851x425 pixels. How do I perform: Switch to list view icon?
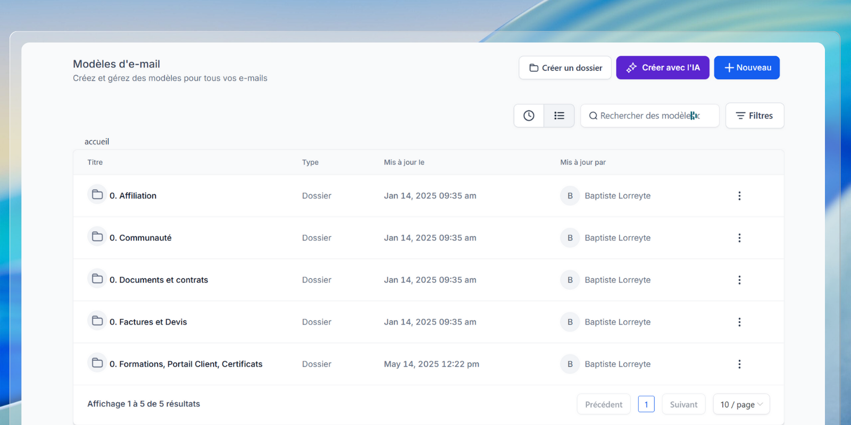(559, 115)
